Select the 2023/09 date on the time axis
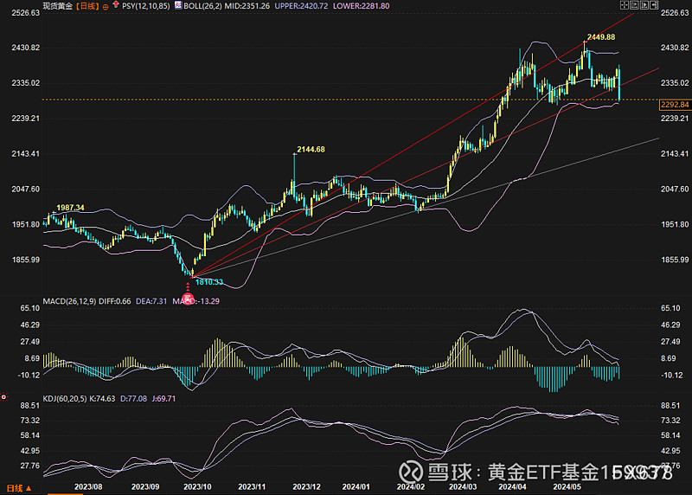Image resolution: width=692 pixels, height=495 pixels. pos(145,487)
